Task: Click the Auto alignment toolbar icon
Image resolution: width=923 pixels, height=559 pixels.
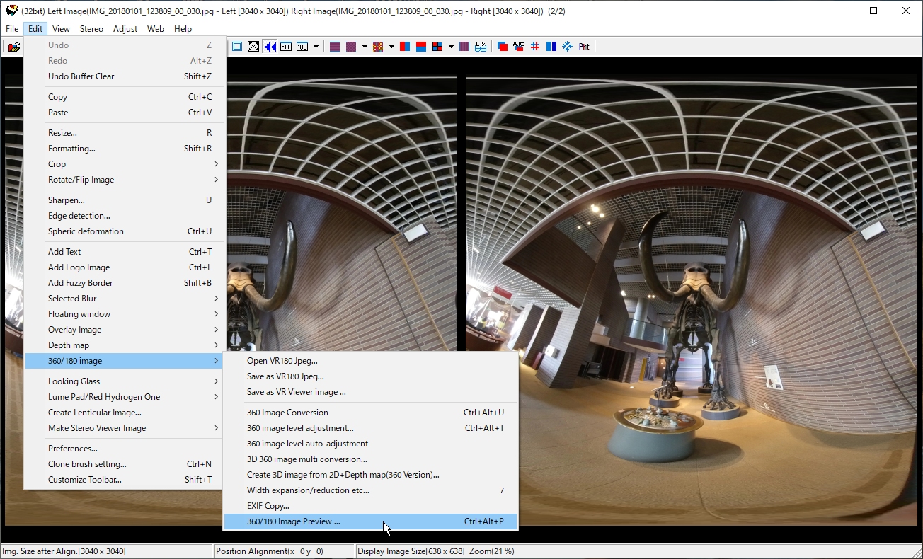Action: (x=519, y=47)
